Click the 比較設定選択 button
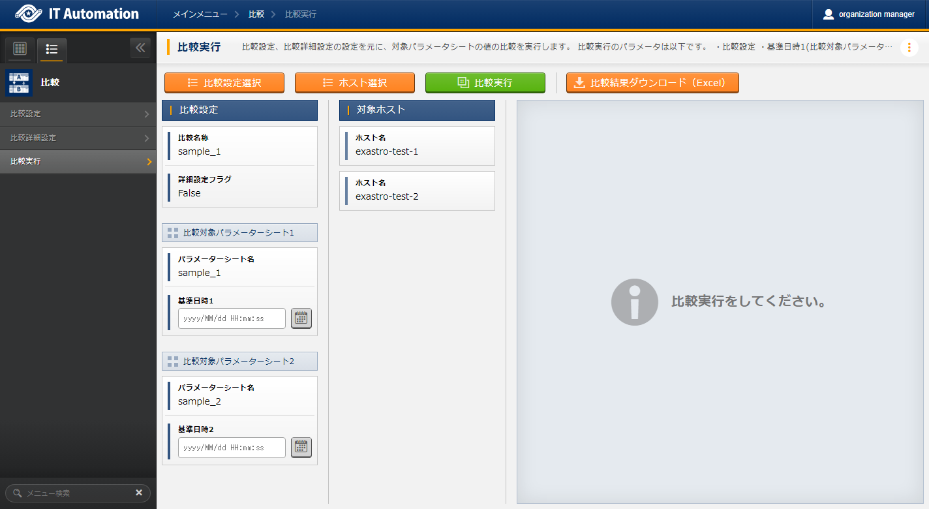The width and height of the screenshot is (929, 509). [224, 83]
